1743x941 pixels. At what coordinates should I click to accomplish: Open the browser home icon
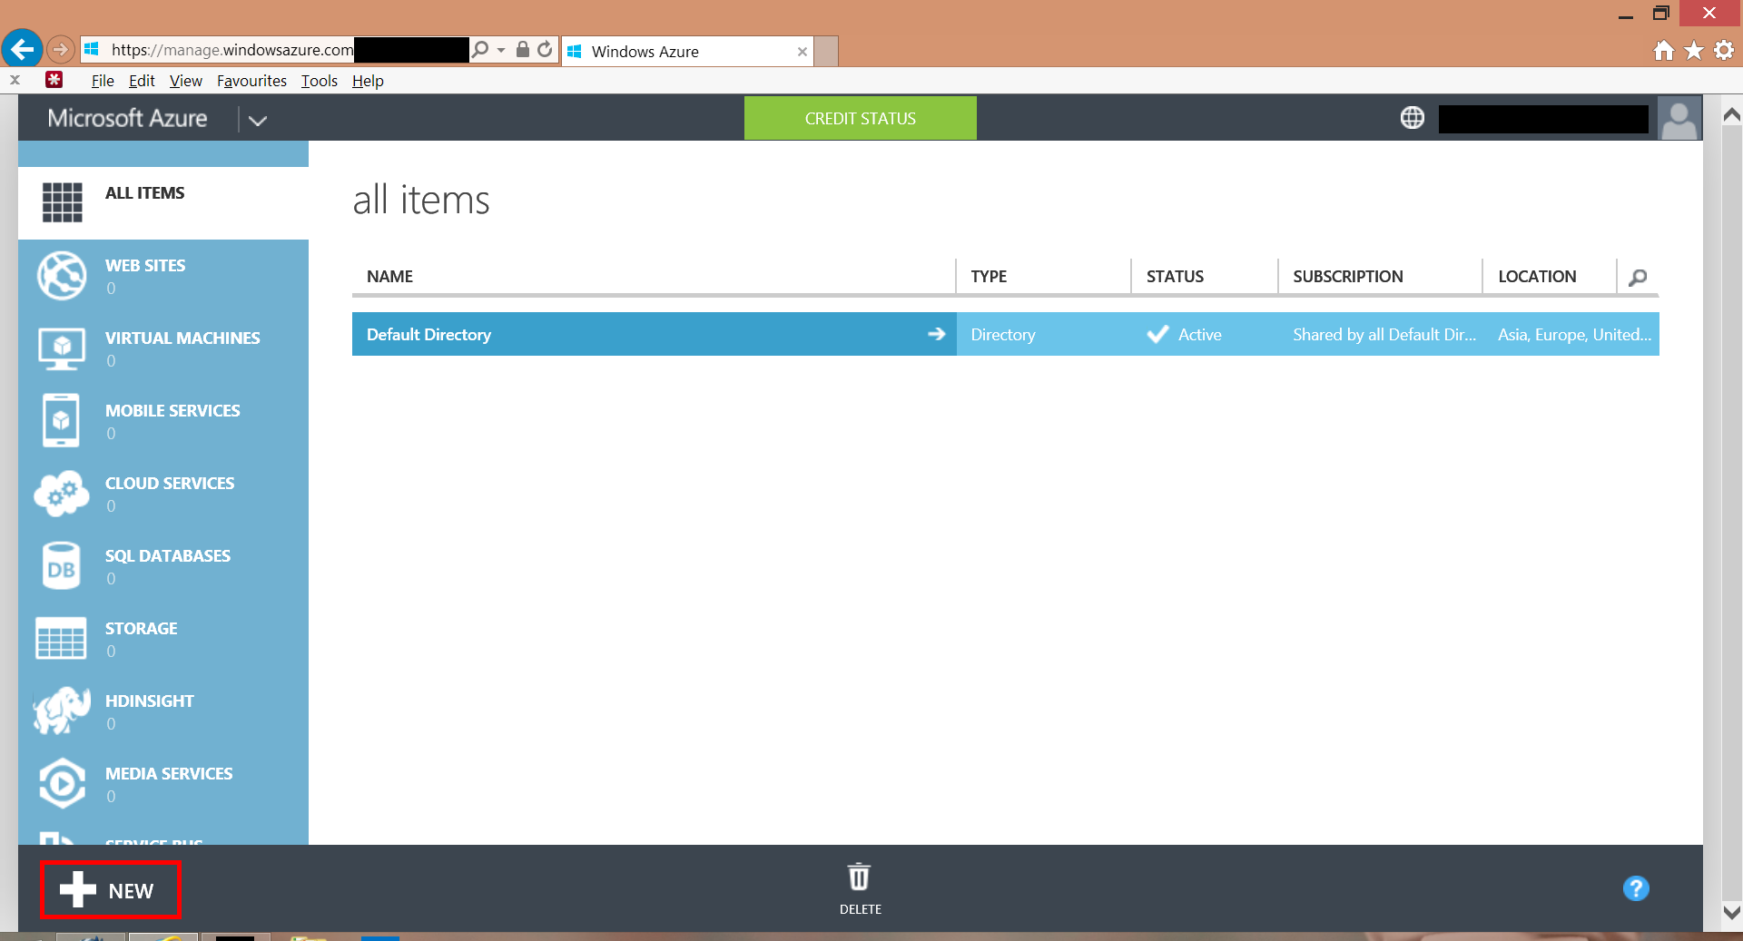click(x=1664, y=51)
